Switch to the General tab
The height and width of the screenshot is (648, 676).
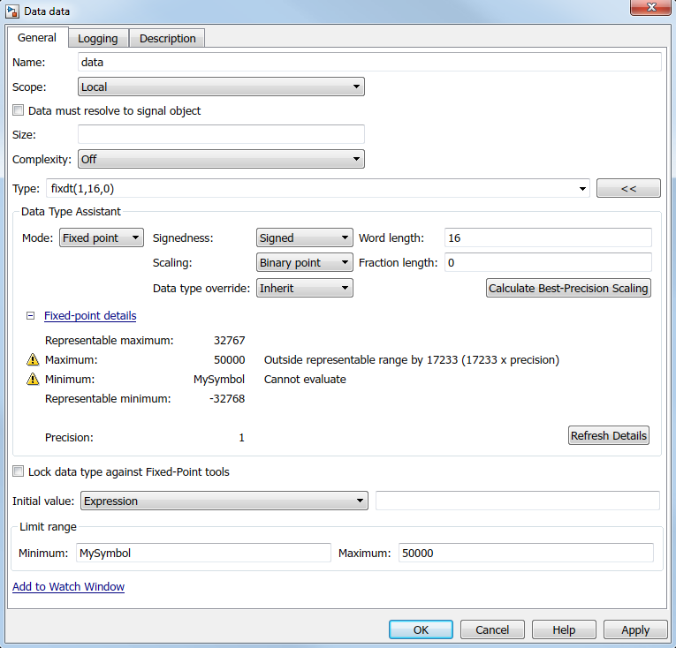(36, 38)
